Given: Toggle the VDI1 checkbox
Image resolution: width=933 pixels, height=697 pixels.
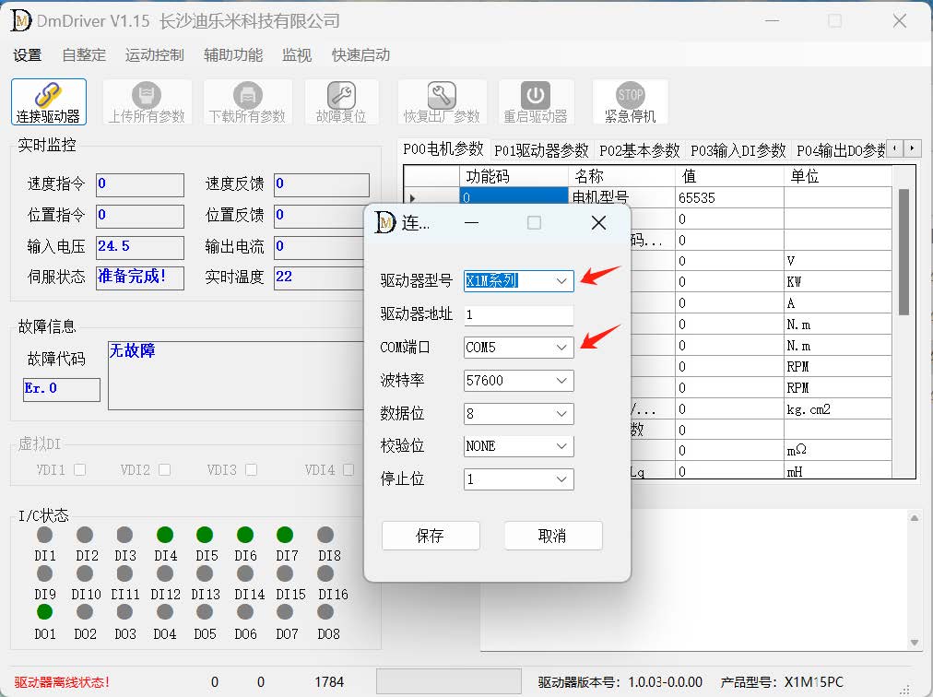Looking at the screenshot, I should click(x=79, y=469).
